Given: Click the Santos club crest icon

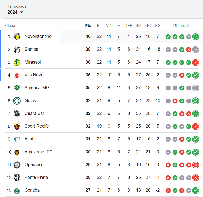Looking at the screenshot, I should 17,49.
